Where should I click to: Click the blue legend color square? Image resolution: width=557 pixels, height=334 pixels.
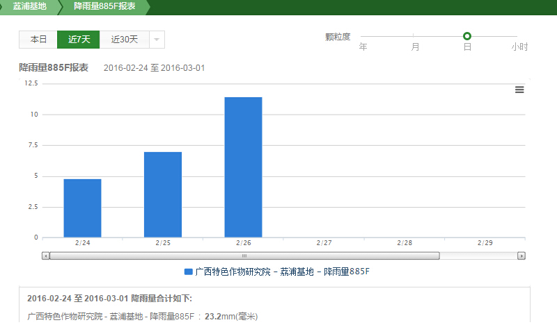pos(188,272)
